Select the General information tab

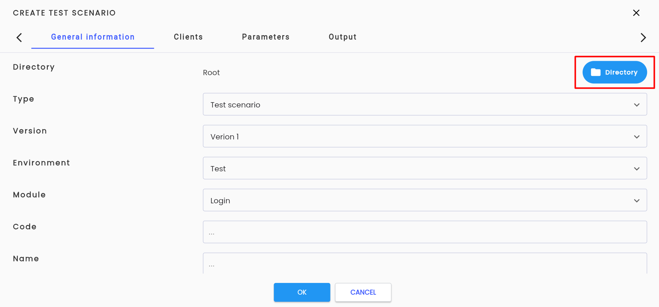point(93,37)
